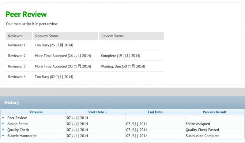Click the Quality Check Passed result cell
This screenshot has width=245, height=143.
(x=202, y=130)
